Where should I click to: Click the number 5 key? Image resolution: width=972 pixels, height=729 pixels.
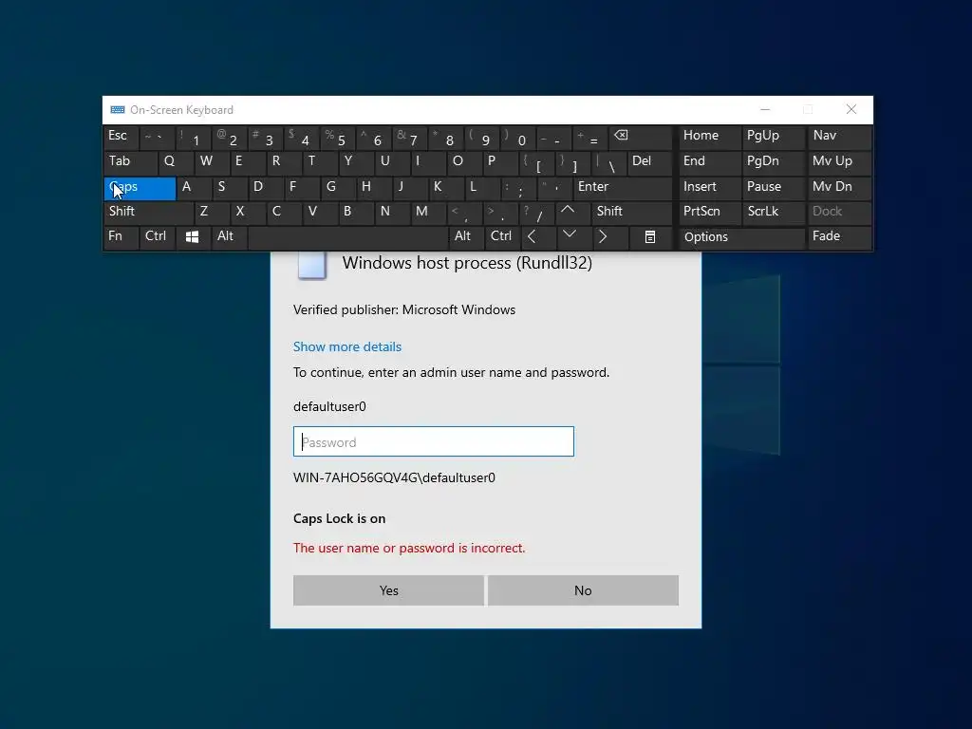(338, 138)
